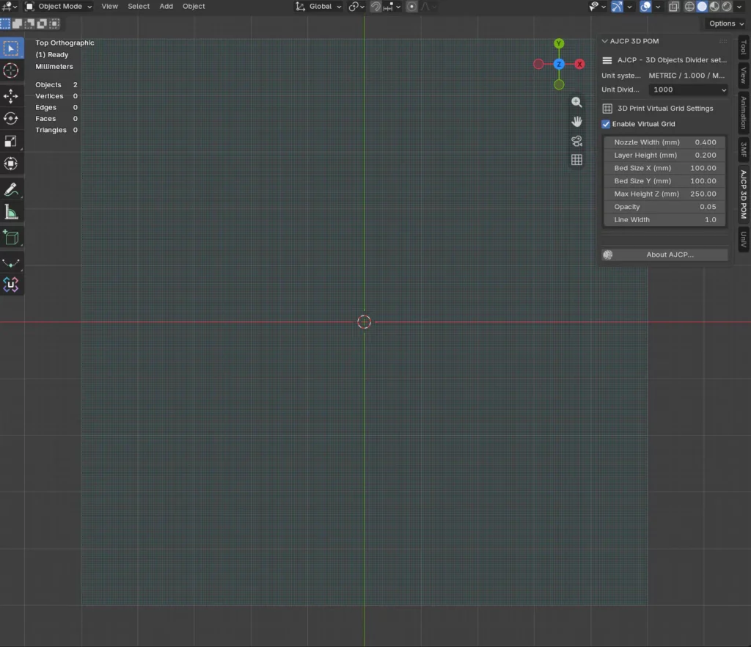Viewport: 751px width, 647px height.
Task: Select the Select Box tool
Action: pyautogui.click(x=11, y=48)
